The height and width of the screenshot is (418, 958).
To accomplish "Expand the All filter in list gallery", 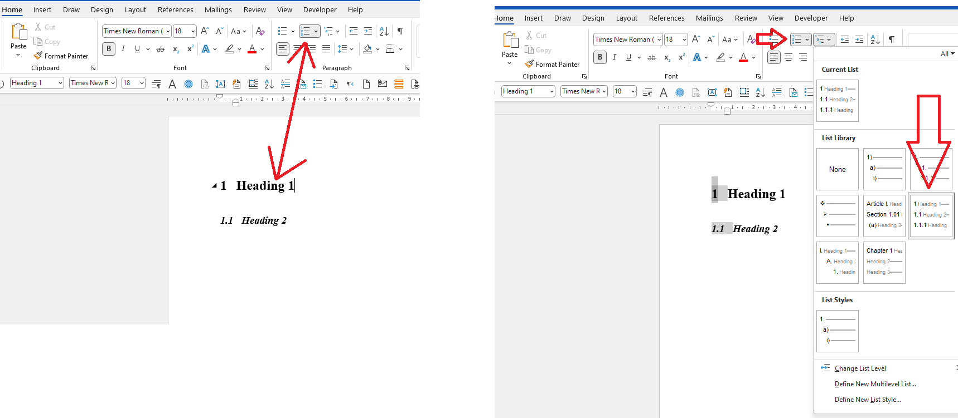I will [x=947, y=54].
